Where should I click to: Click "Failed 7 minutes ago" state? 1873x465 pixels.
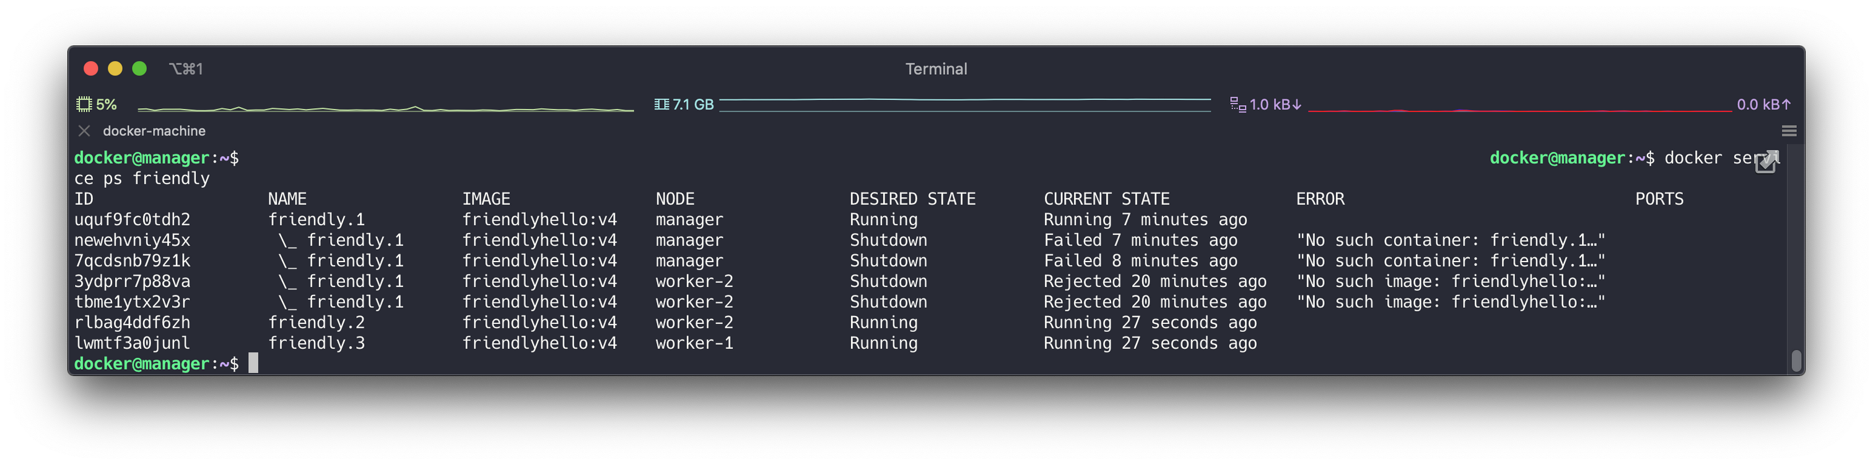[1141, 240]
